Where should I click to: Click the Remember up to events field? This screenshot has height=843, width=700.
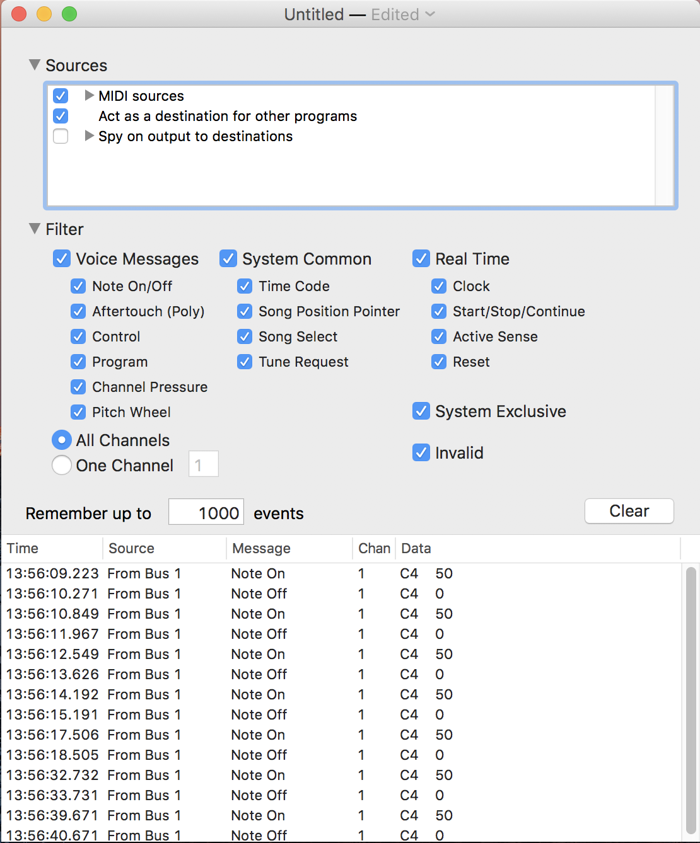pos(206,513)
